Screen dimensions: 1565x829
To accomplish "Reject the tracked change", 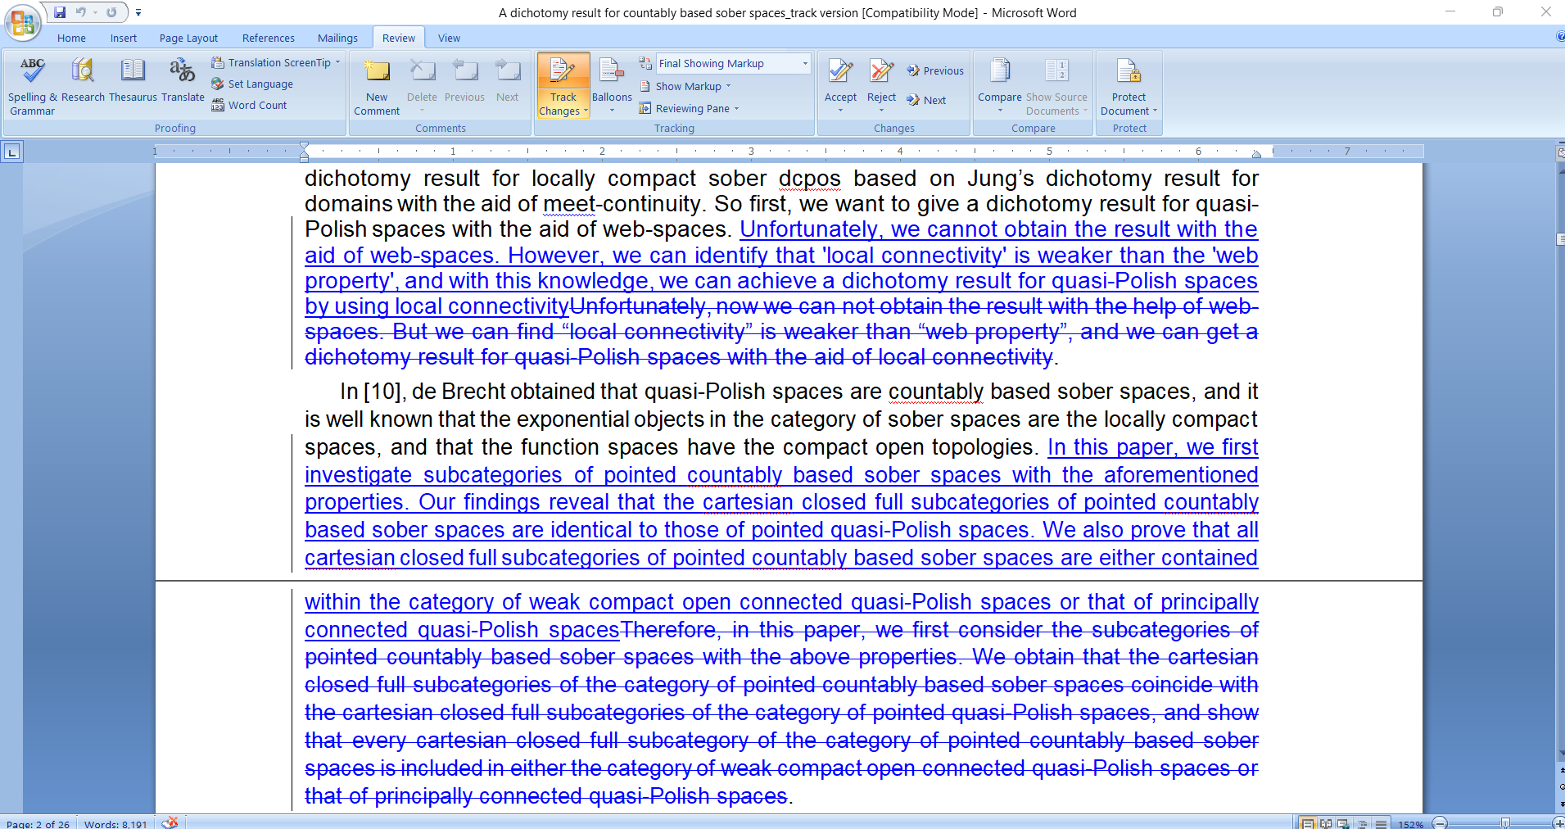I will pyautogui.click(x=881, y=72).
